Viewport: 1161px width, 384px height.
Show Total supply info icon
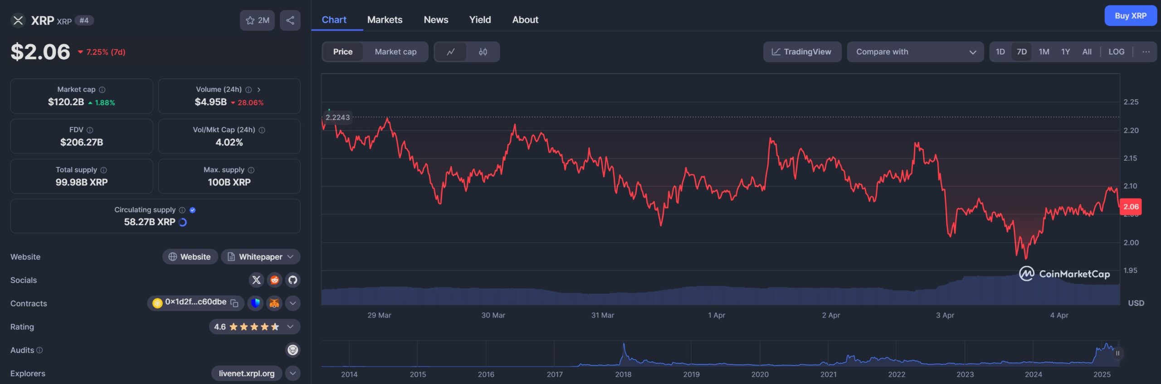tap(103, 170)
